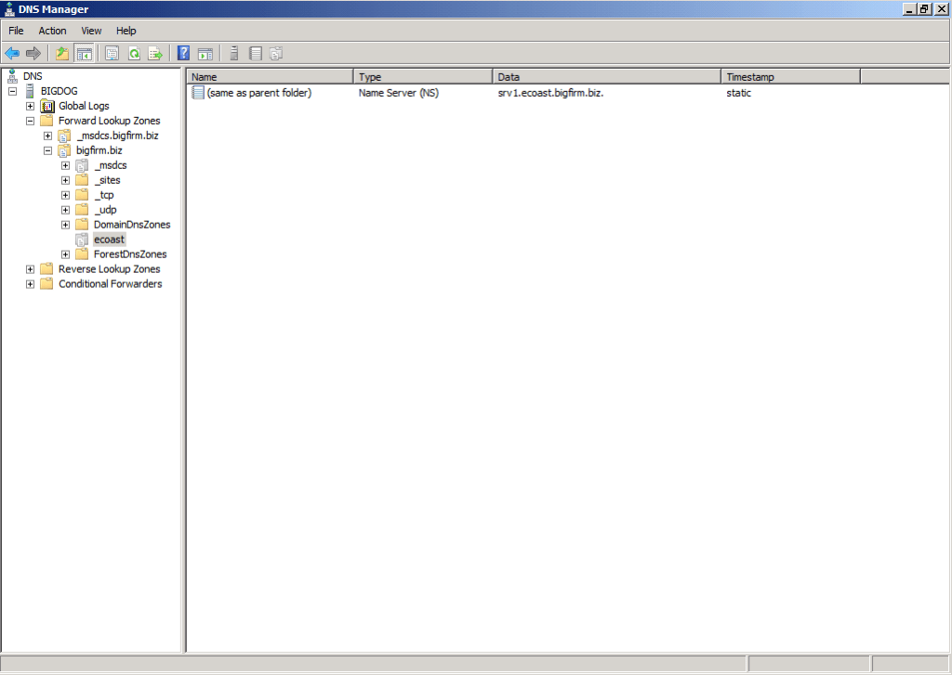Click the Back arrow toolbar icon
Viewport: 952px width, 675px height.
pyautogui.click(x=12, y=53)
